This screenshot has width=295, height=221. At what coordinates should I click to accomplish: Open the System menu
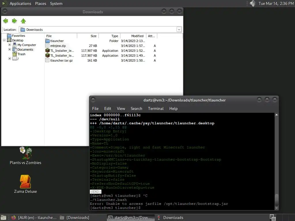pyautogui.click(x=56, y=3)
